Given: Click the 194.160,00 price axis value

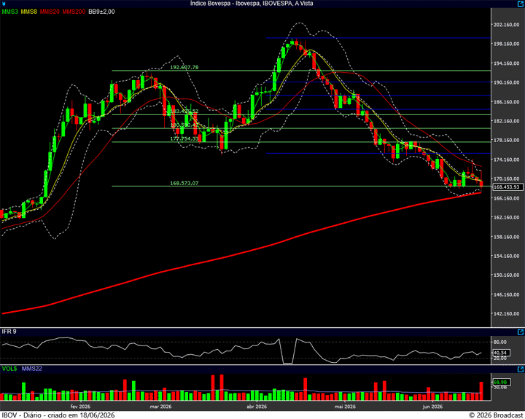Looking at the screenshot, I should point(506,63).
